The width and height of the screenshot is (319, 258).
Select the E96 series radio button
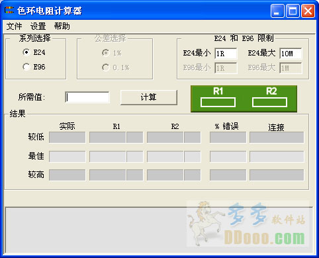pos(26,67)
